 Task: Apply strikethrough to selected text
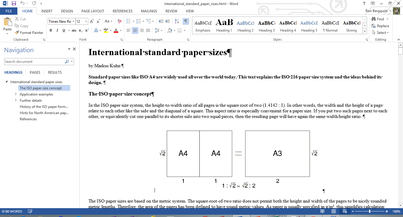[x=74, y=30]
